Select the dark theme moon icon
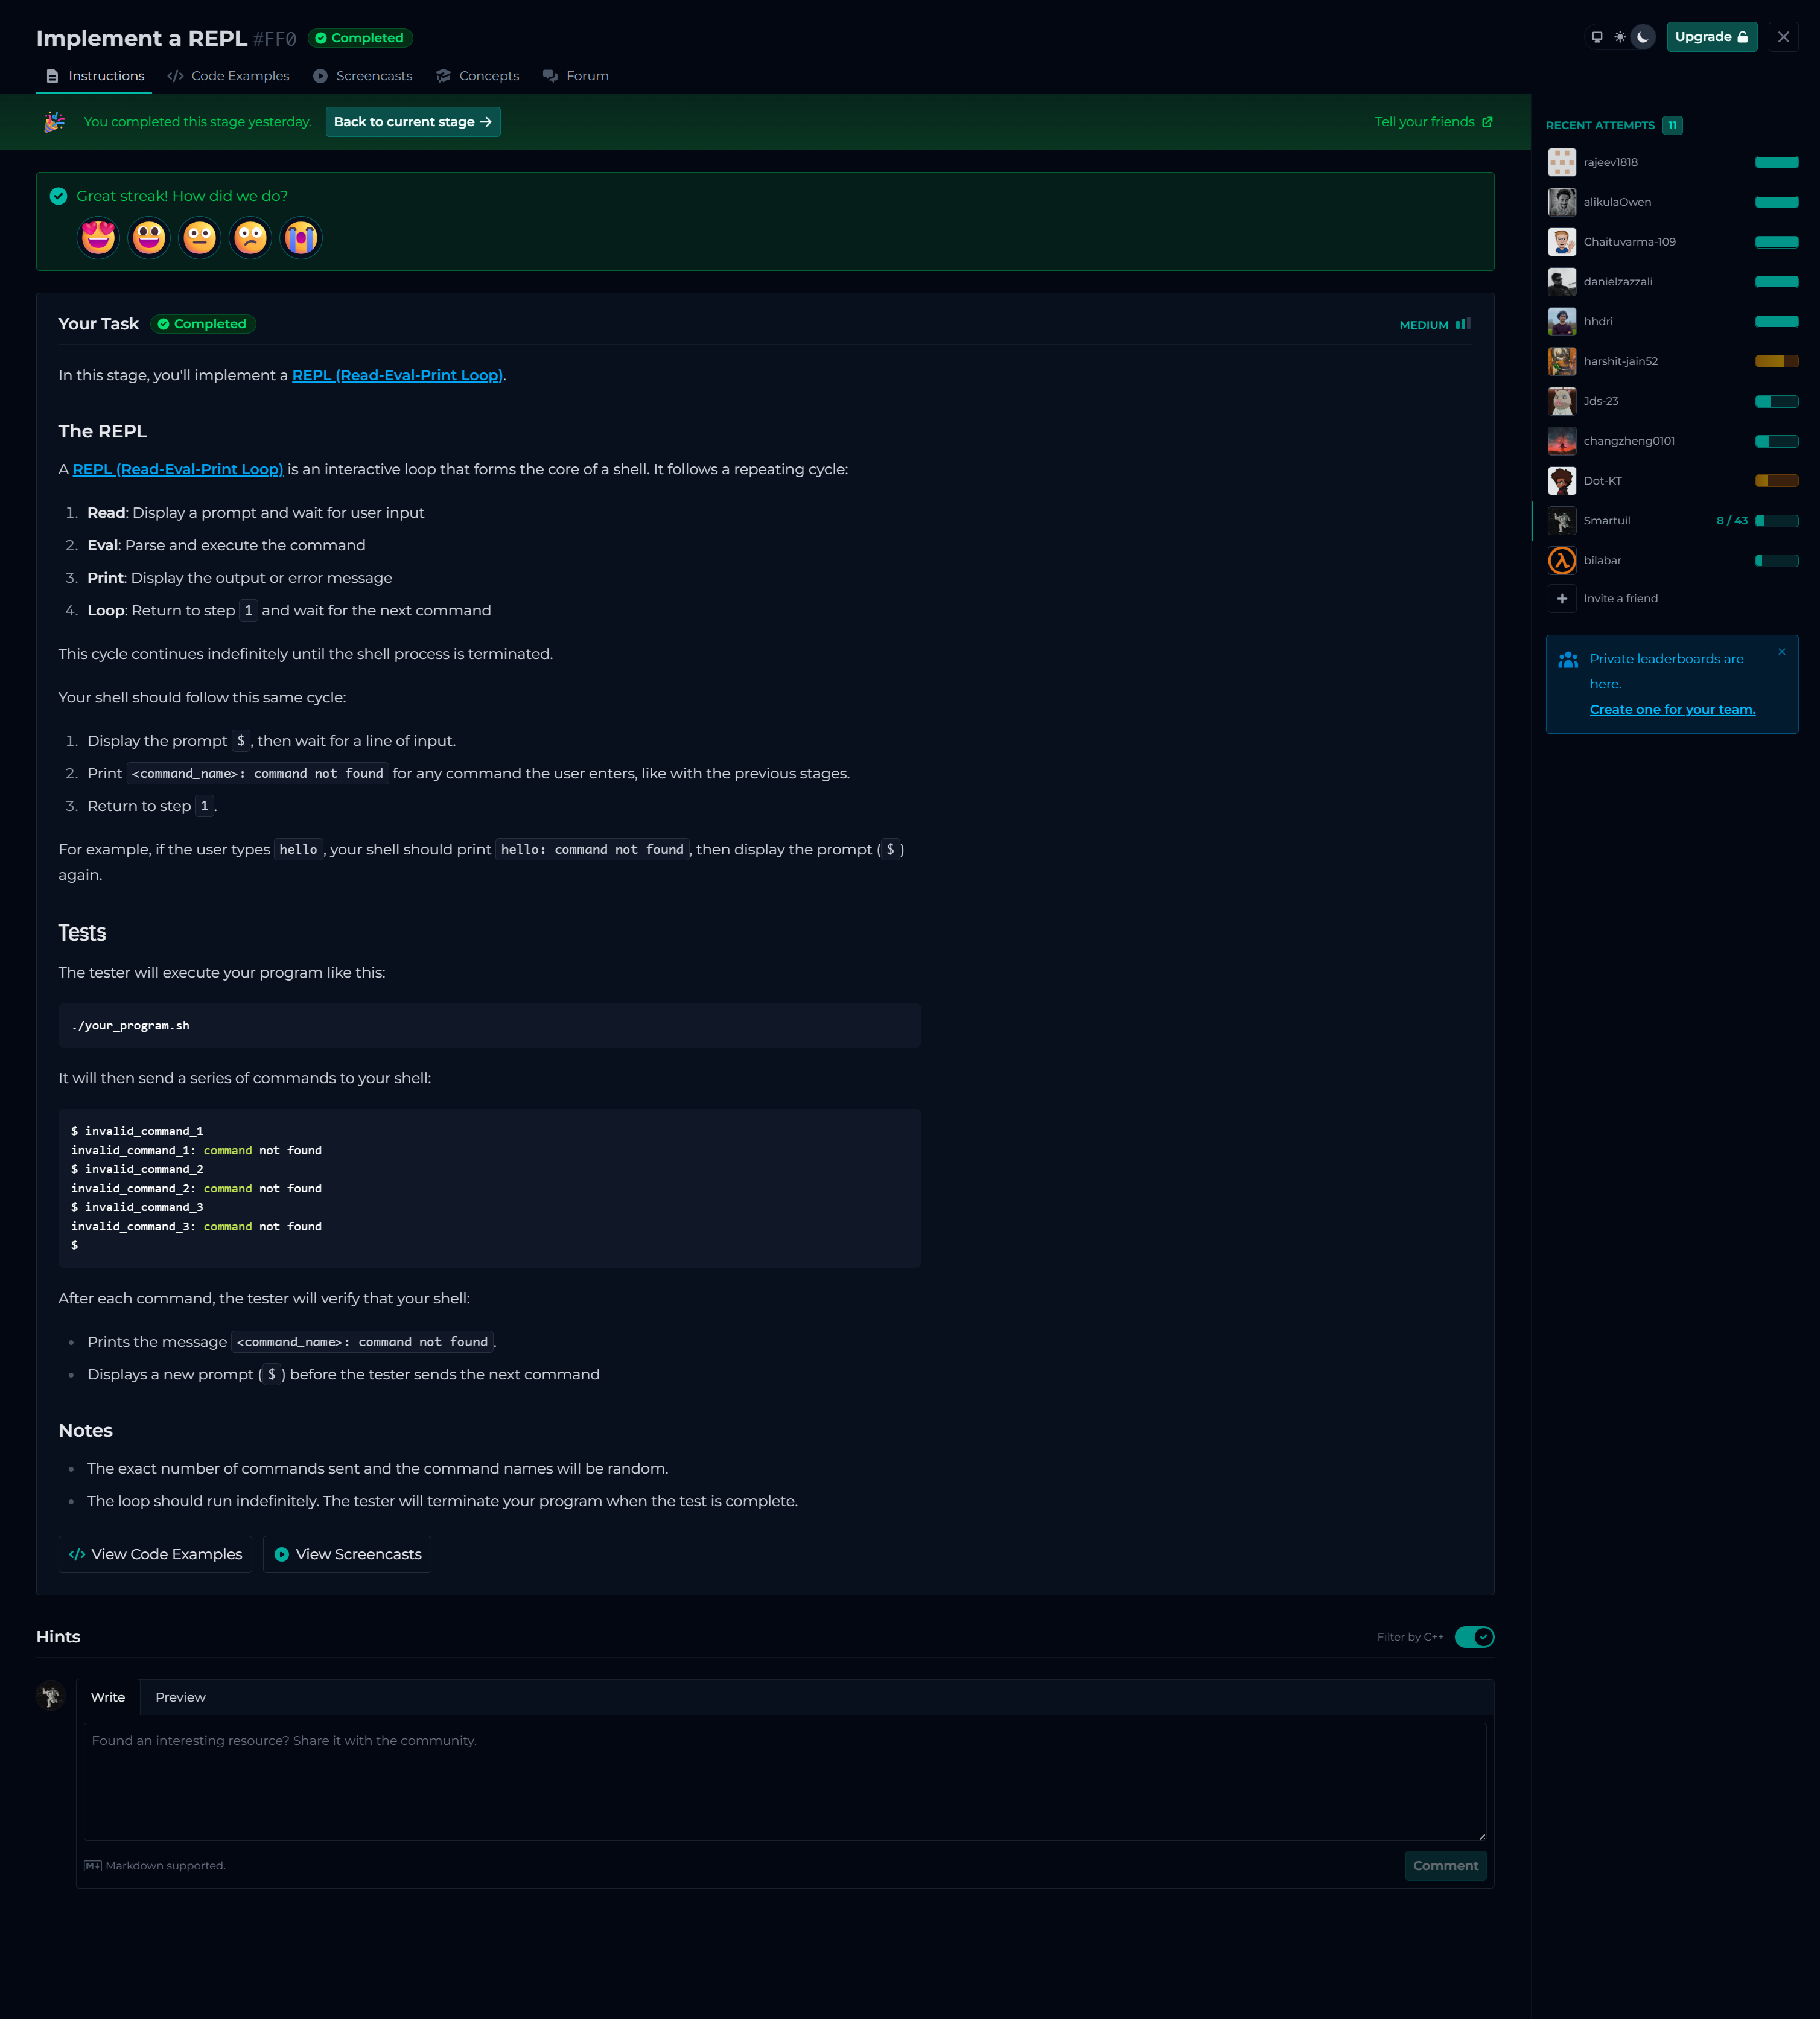Image resolution: width=1820 pixels, height=2019 pixels. click(1643, 37)
